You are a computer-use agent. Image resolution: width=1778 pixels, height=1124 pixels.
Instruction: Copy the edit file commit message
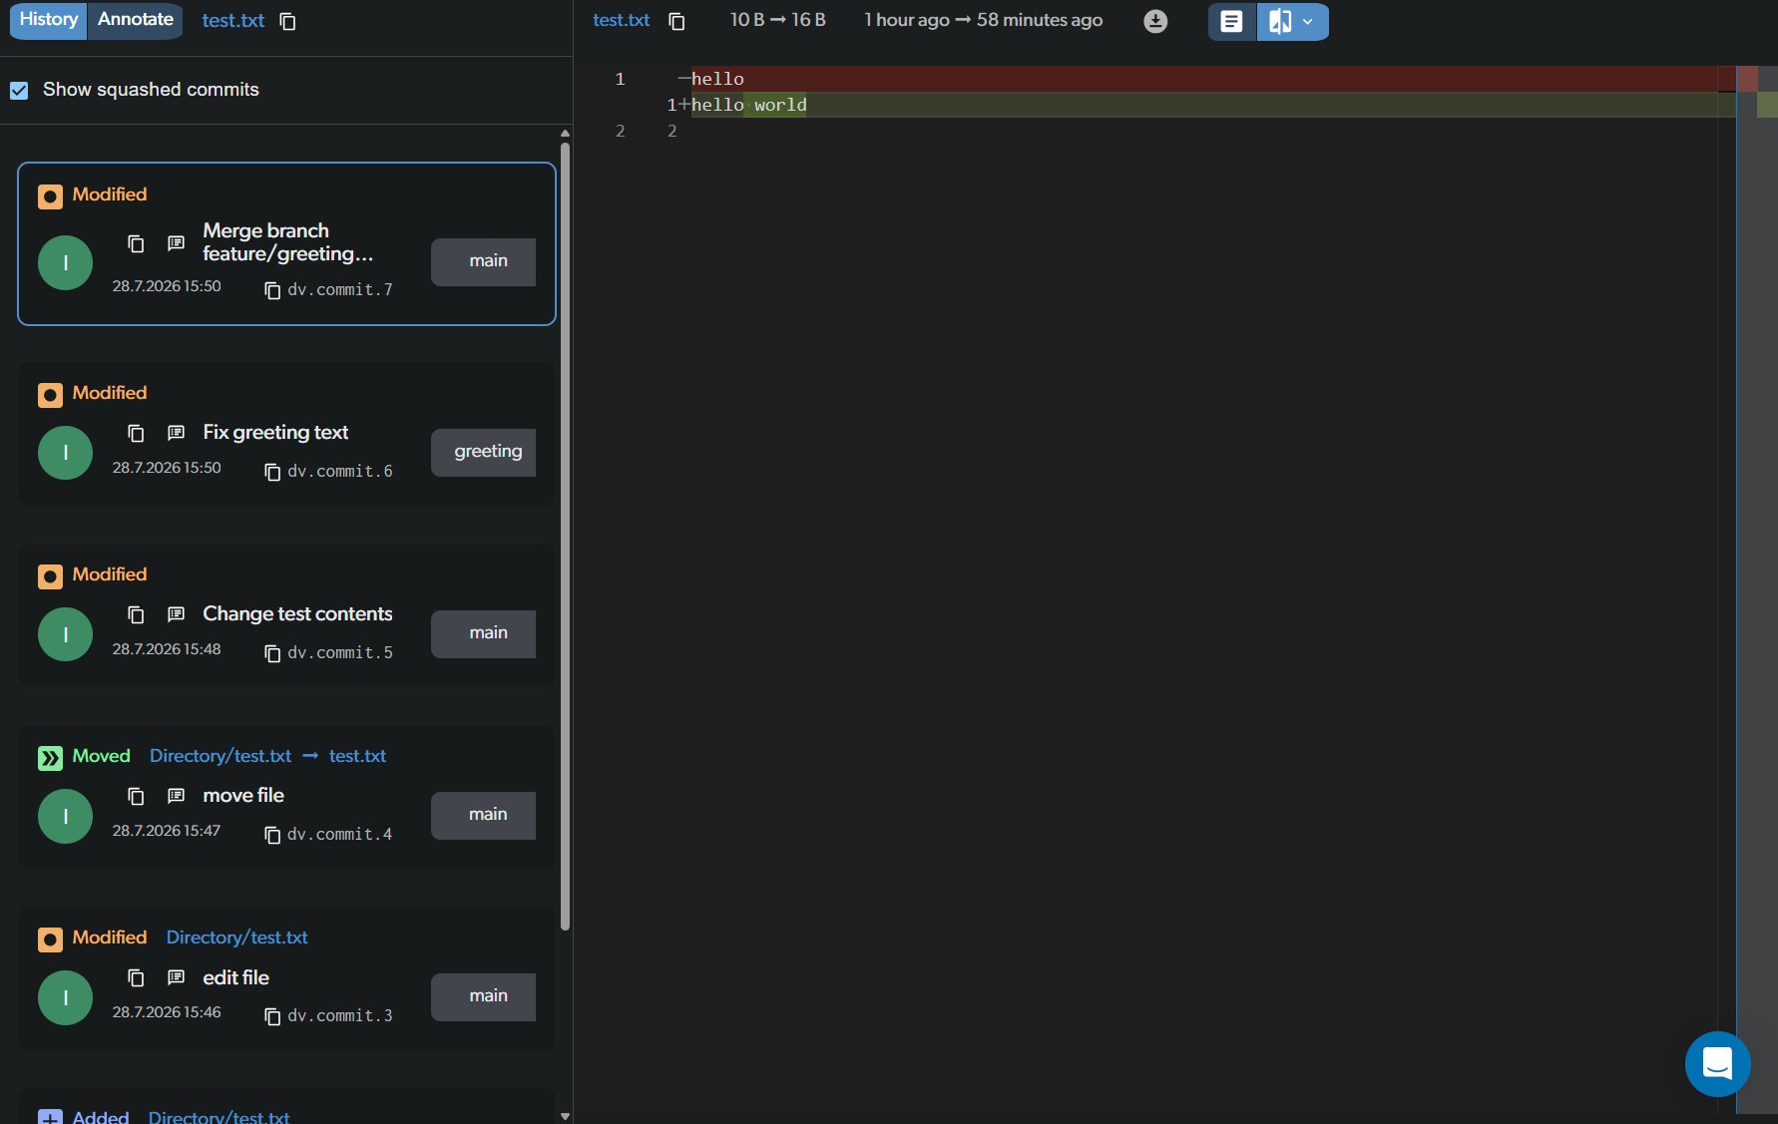pos(136,978)
